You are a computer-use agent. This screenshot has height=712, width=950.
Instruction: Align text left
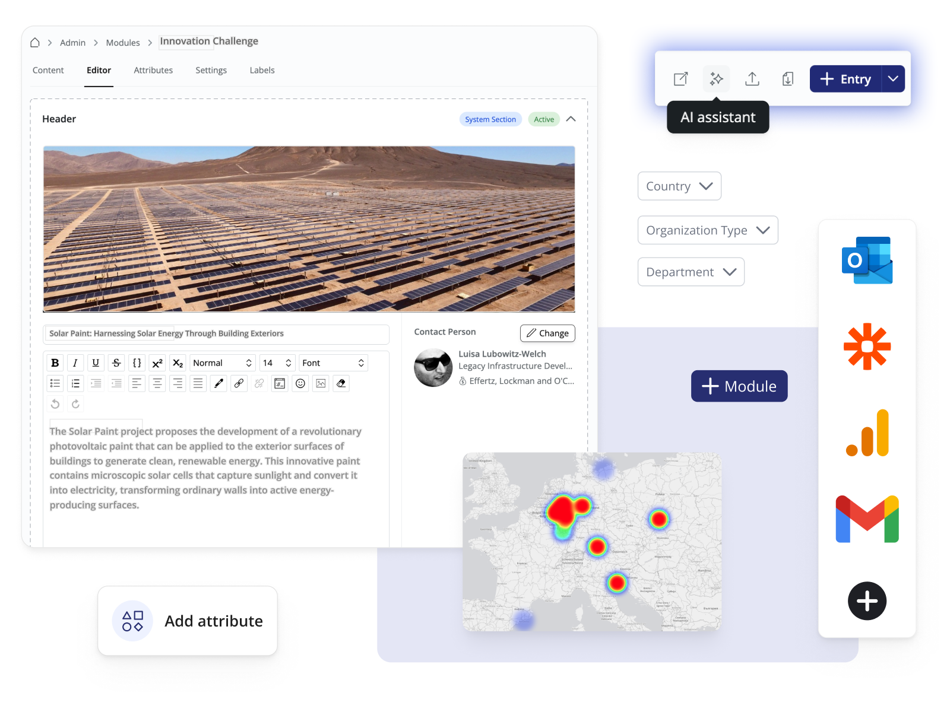point(137,383)
